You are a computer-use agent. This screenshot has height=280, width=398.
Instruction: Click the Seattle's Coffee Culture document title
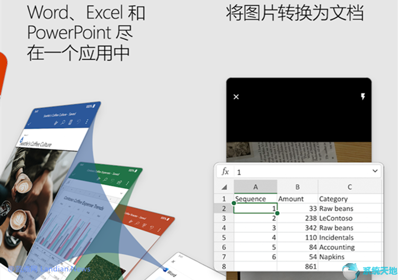click(36, 144)
